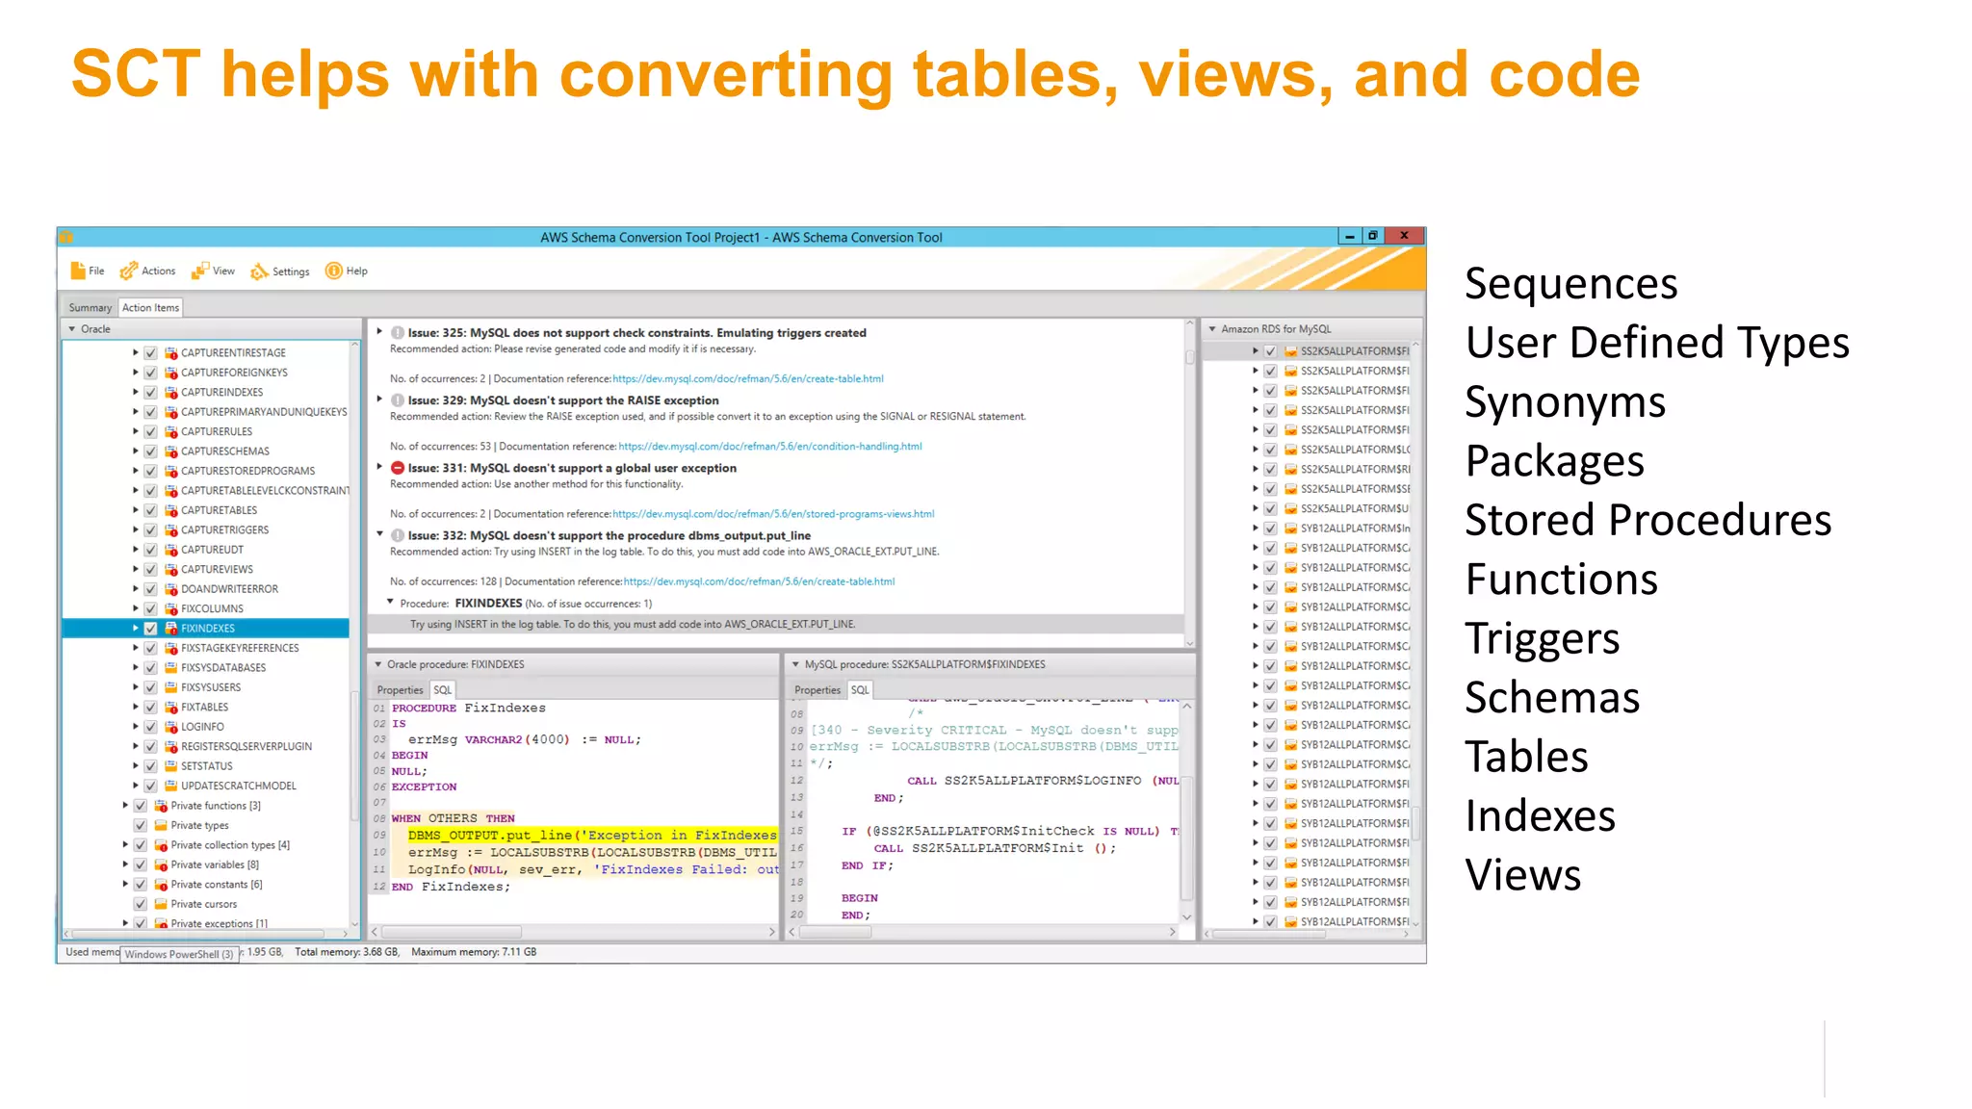Uncheck the CAPTUREVIEWS checkbox
The image size is (1972, 1109).
tap(151, 570)
